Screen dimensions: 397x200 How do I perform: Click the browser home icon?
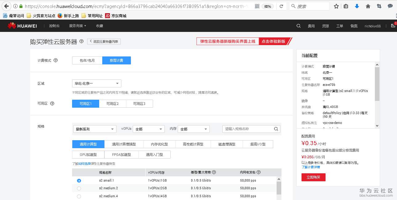pos(368,6)
